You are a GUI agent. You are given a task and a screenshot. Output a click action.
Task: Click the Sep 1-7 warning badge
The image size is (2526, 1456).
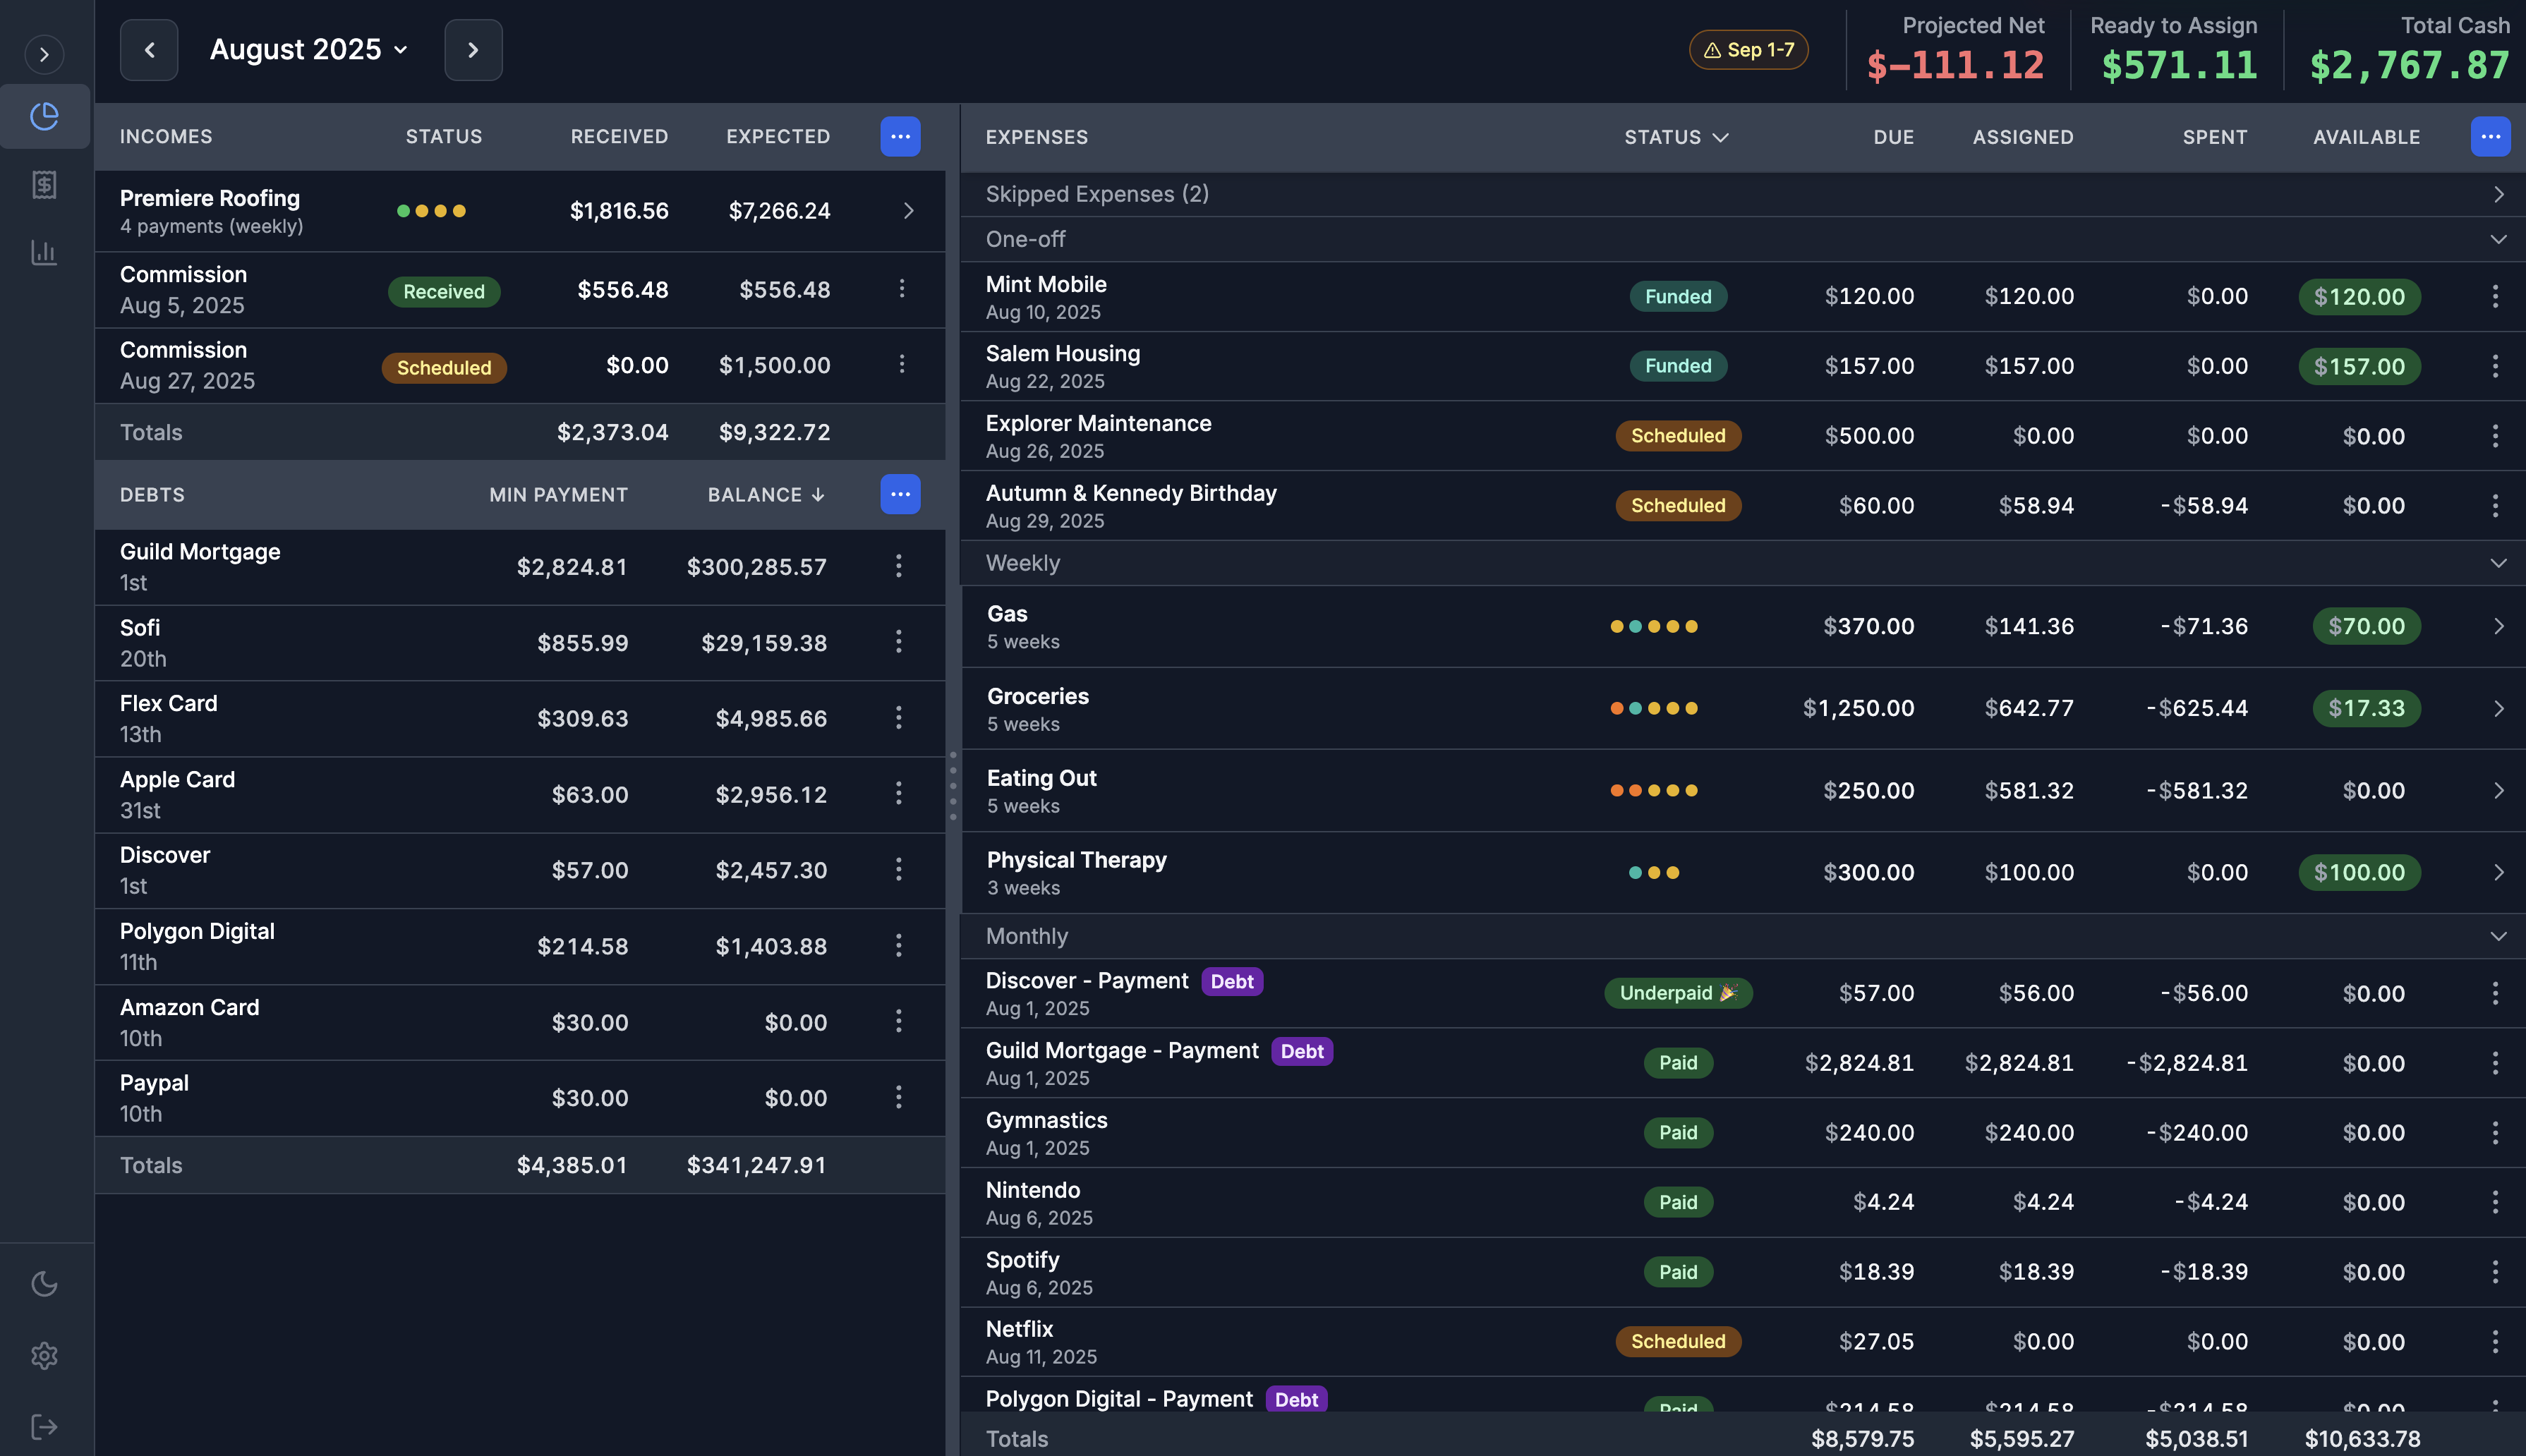pos(1748,50)
